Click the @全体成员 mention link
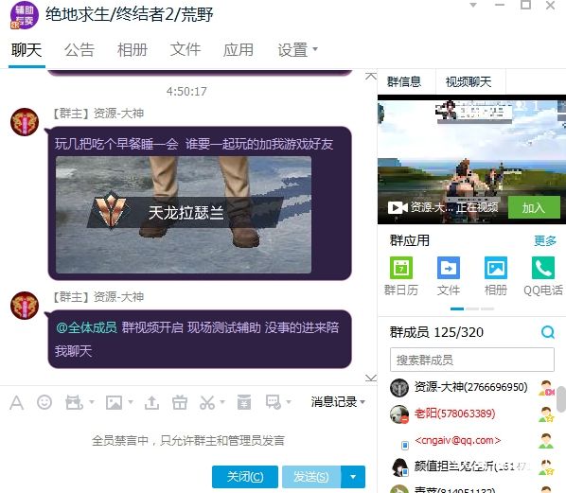The image size is (566, 493). pos(86,327)
